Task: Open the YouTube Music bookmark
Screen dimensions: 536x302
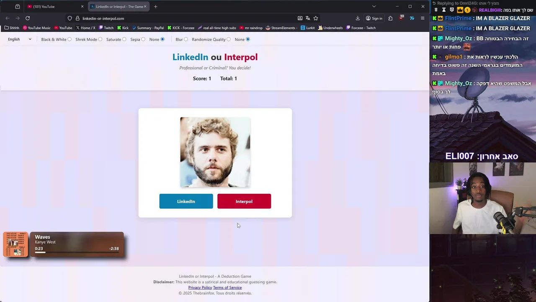Action: click(x=37, y=28)
